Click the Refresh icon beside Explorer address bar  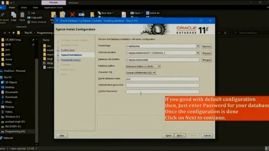click(225, 33)
